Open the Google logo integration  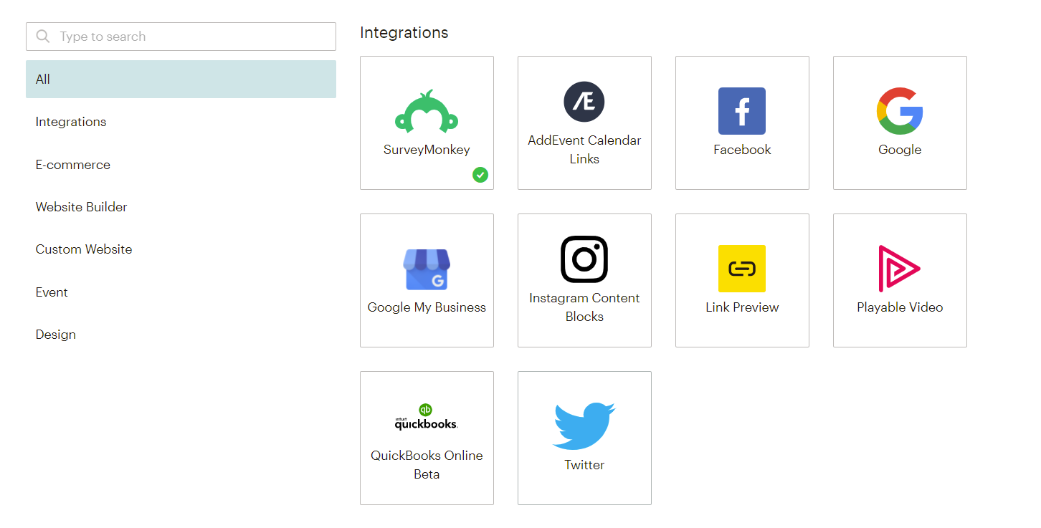coord(900,111)
